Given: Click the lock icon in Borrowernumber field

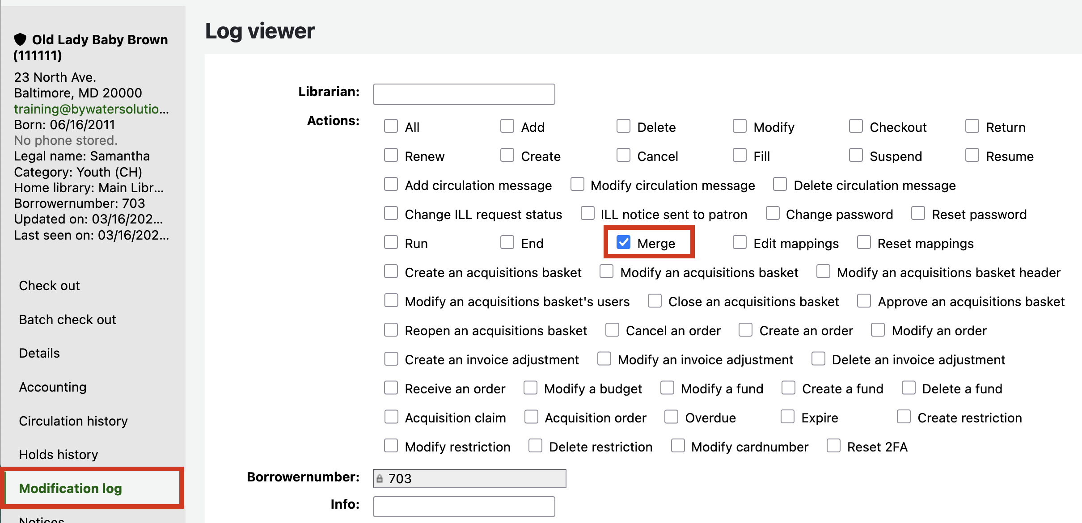Looking at the screenshot, I should (380, 479).
